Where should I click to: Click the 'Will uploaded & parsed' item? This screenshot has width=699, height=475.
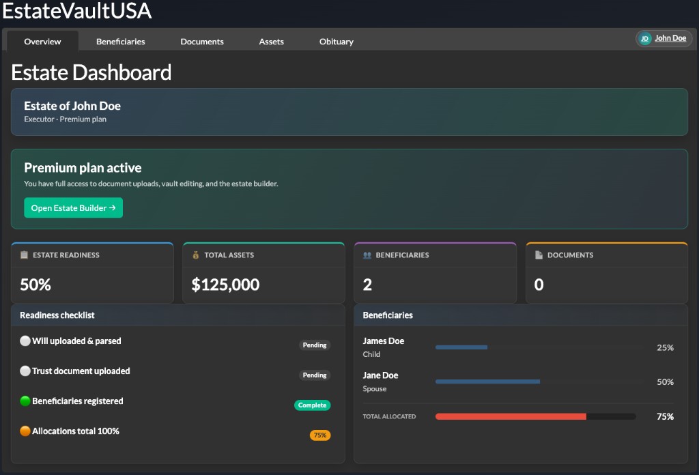76,341
